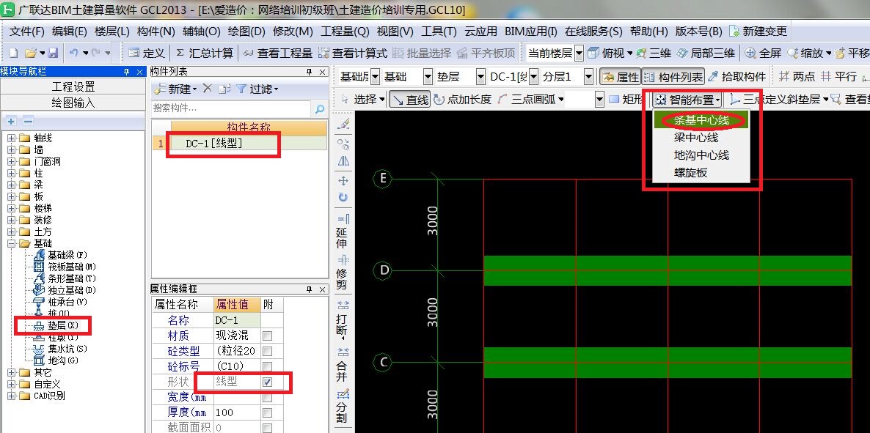Open 查看工程量 quantity view

(279, 53)
